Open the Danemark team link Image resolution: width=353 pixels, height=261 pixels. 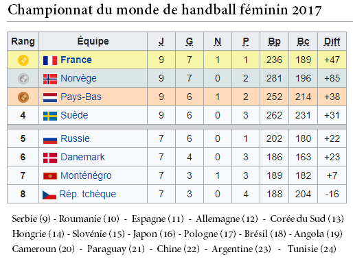pyautogui.click(x=82, y=157)
